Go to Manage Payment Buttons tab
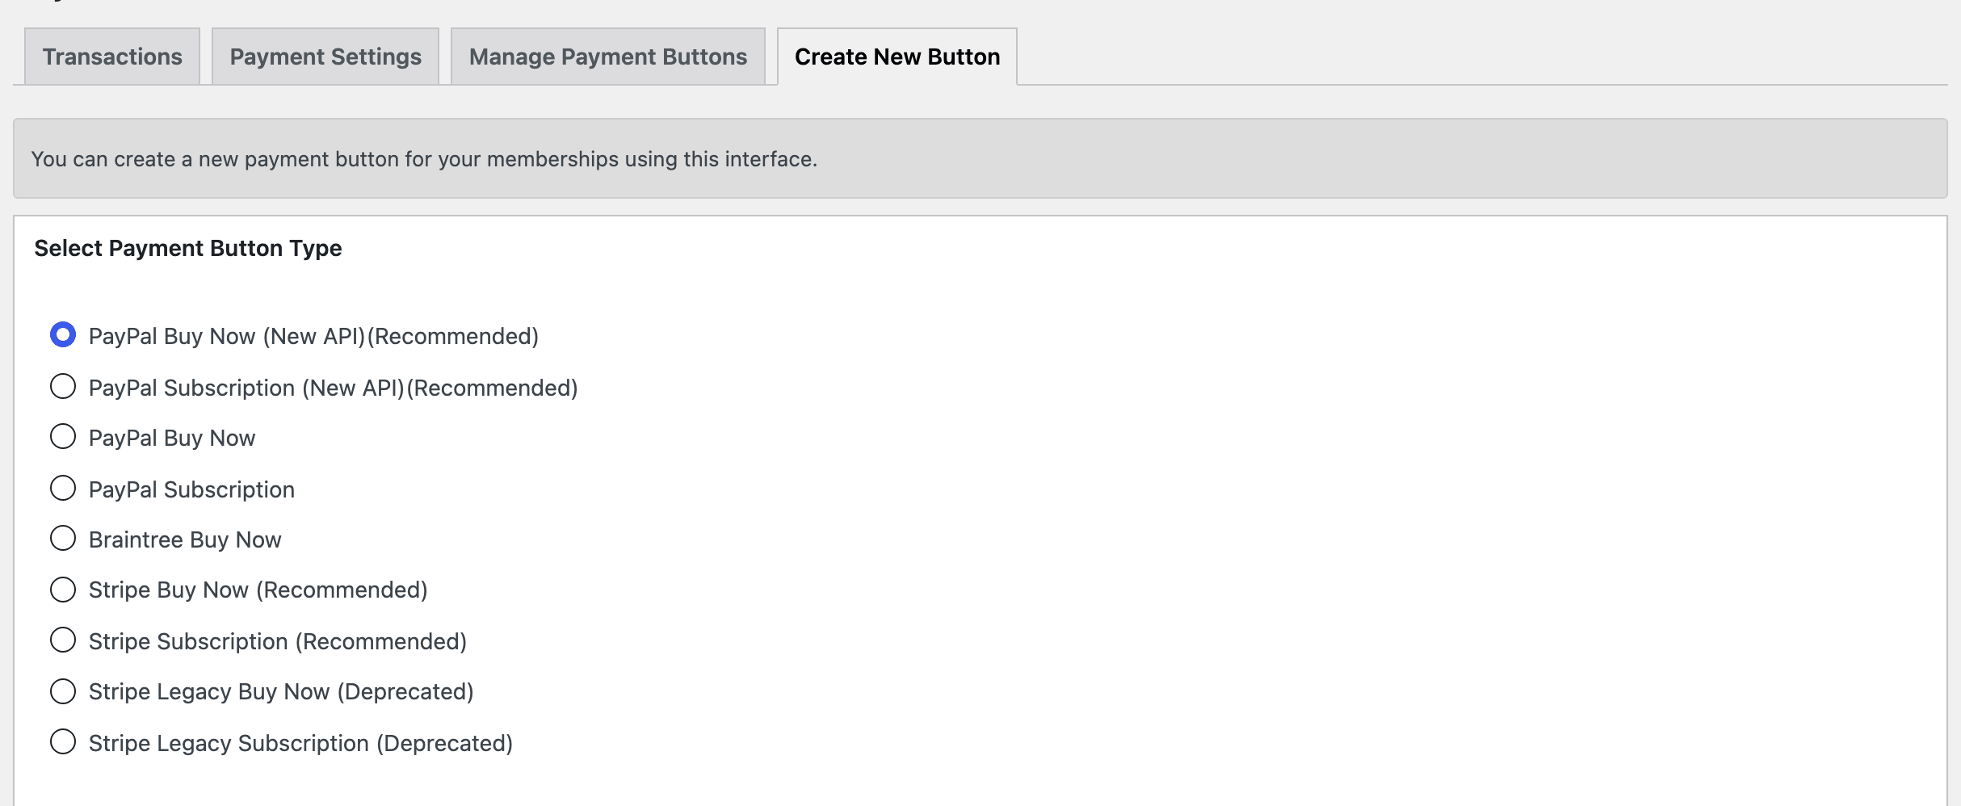Viewport: 1961px width, 806px height. (608, 57)
